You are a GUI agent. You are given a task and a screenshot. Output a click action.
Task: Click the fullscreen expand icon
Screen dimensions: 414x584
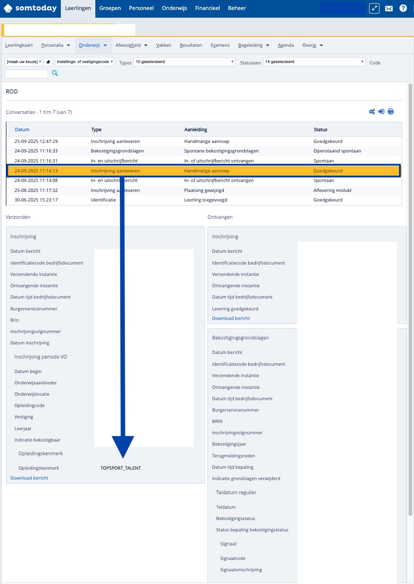click(374, 8)
